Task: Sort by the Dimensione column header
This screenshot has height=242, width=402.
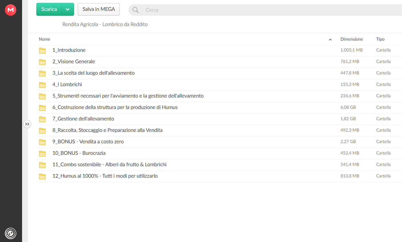Action: (352, 39)
